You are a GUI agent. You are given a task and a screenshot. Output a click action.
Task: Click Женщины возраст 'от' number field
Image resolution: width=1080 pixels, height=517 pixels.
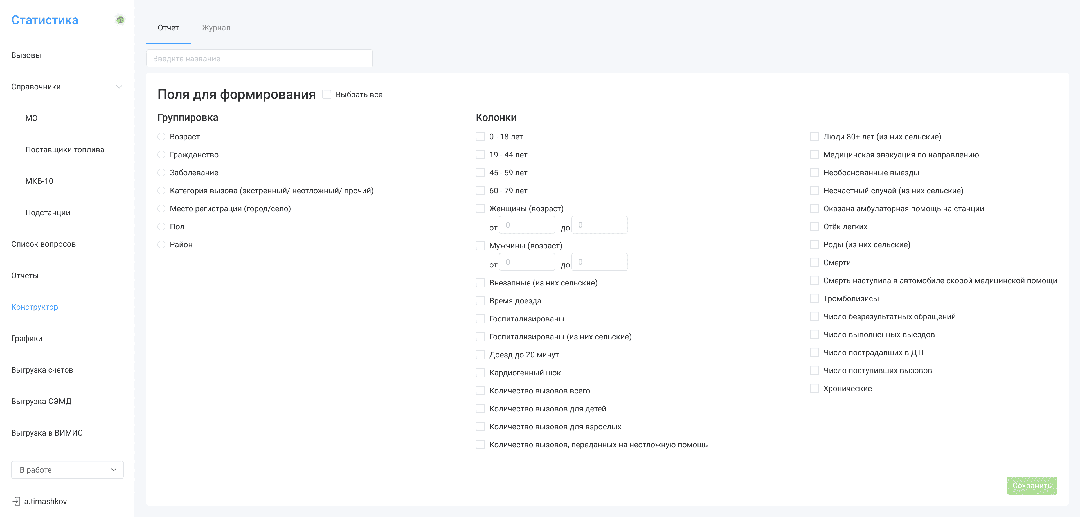[x=527, y=225]
